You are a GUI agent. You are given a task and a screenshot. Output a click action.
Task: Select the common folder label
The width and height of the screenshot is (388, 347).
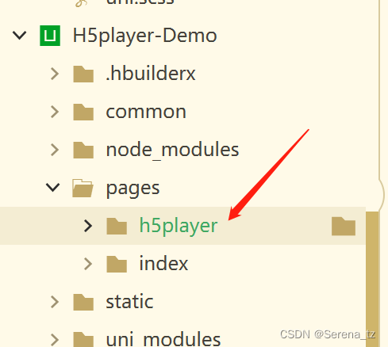pyautogui.click(x=146, y=112)
